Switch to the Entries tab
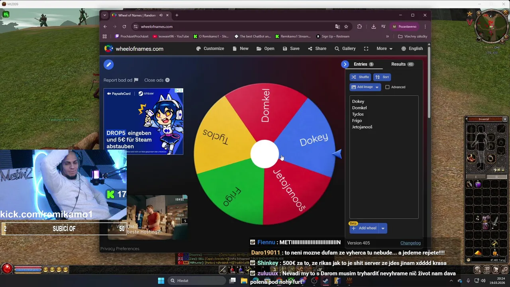 click(363, 64)
